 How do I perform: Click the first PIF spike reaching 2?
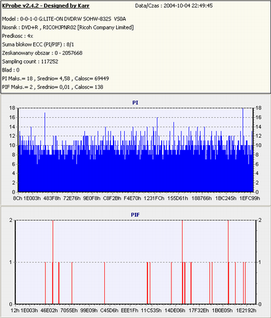click(52, 262)
